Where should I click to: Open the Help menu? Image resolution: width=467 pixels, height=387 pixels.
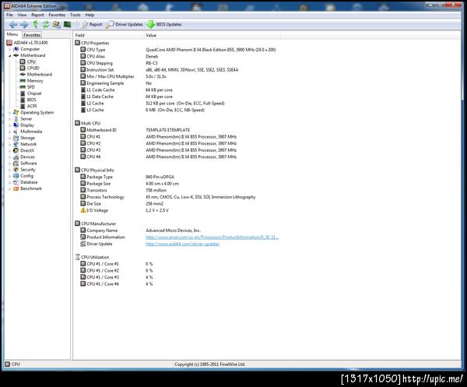(x=90, y=15)
